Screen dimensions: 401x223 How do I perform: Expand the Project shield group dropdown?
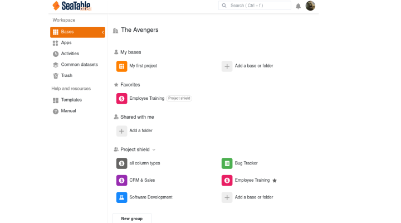click(154, 150)
